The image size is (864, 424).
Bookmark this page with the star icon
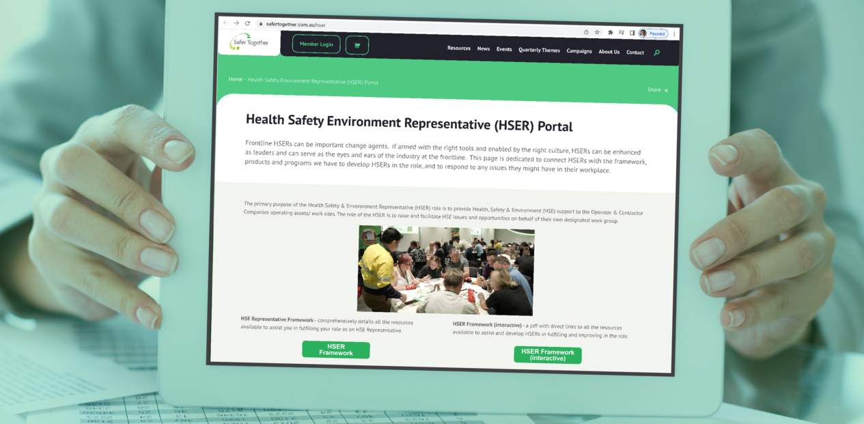click(597, 32)
